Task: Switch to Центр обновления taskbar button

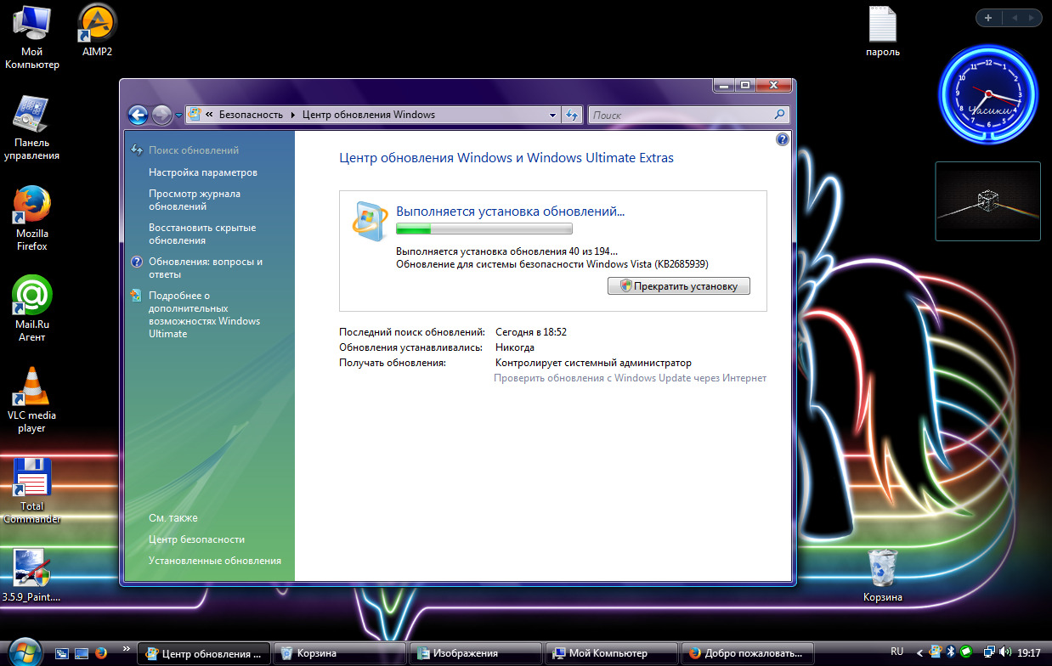Action: [x=205, y=653]
